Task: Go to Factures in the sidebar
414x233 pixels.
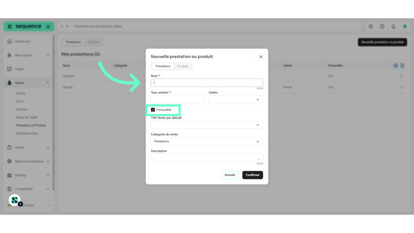Action: click(22, 109)
